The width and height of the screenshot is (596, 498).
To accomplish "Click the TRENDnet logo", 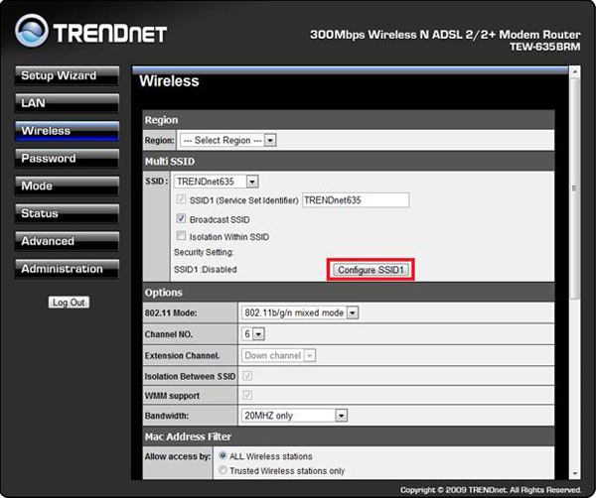I will click(90, 31).
